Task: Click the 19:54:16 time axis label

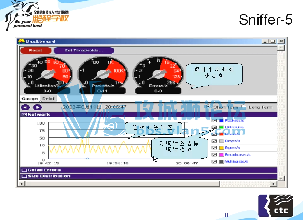Action: tap(118, 163)
